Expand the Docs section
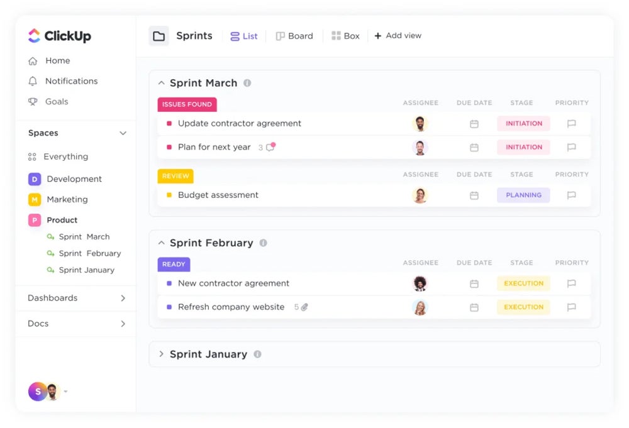 tap(123, 324)
